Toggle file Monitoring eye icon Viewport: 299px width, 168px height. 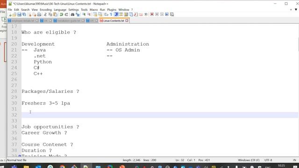pos(146,14)
